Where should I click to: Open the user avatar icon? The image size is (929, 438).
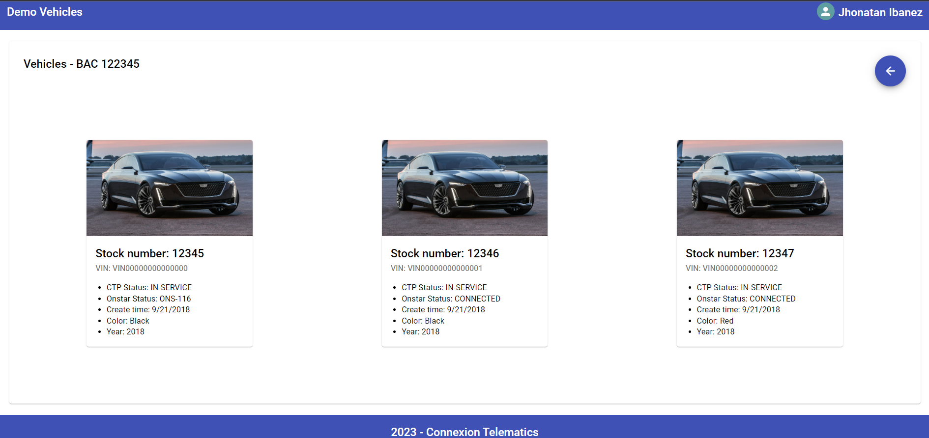point(826,11)
